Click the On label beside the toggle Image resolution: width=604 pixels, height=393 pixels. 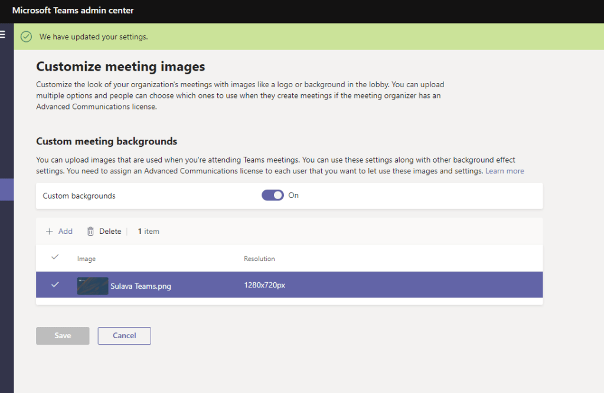293,195
